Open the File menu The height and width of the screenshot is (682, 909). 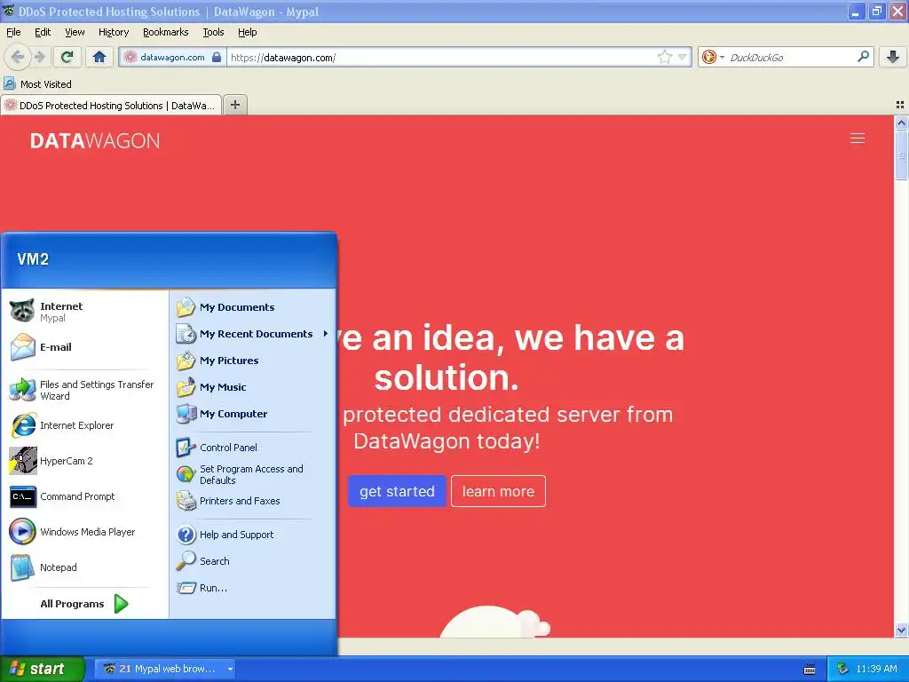pyautogui.click(x=13, y=33)
